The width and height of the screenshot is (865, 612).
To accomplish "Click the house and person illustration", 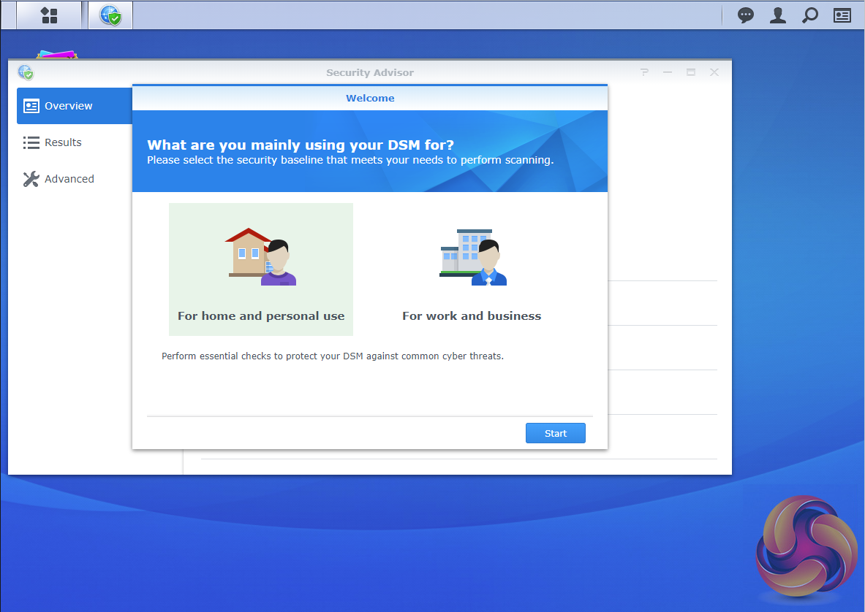I will (x=260, y=256).
